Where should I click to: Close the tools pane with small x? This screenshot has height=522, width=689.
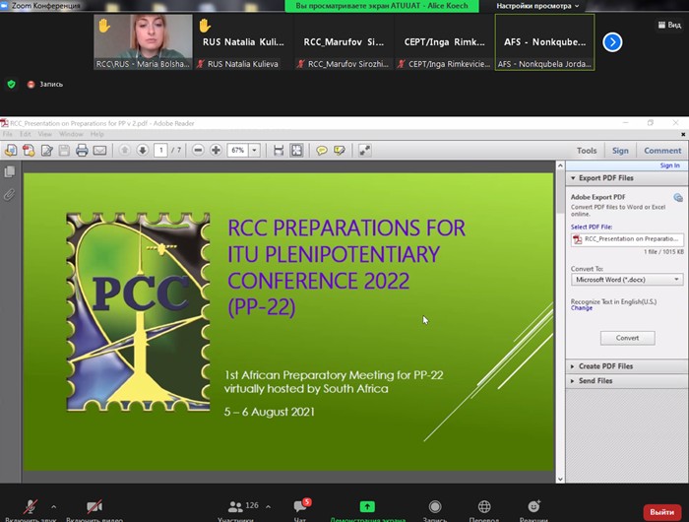tap(683, 134)
